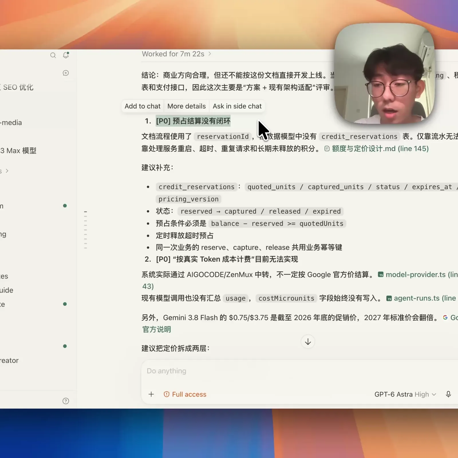Open the help question mark icon
This screenshot has width=458, height=458.
tap(66, 401)
